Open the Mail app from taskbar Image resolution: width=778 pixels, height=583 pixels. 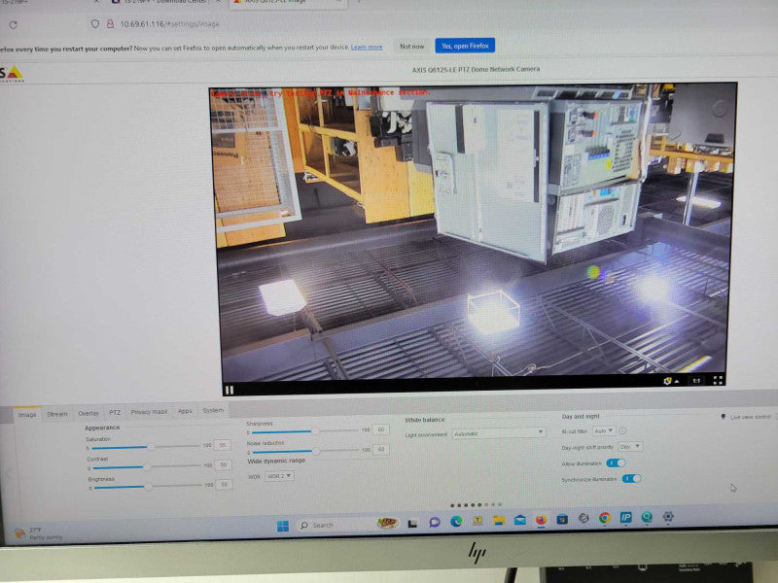pos(520,520)
